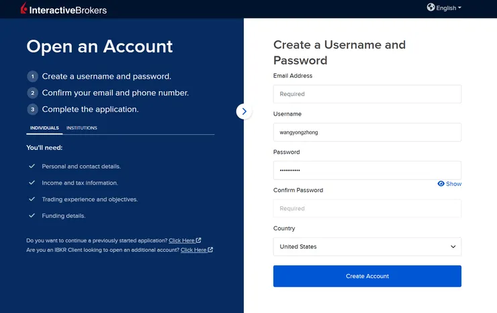Click step 1 circle icon
The width and height of the screenshot is (497, 313).
[x=32, y=77]
